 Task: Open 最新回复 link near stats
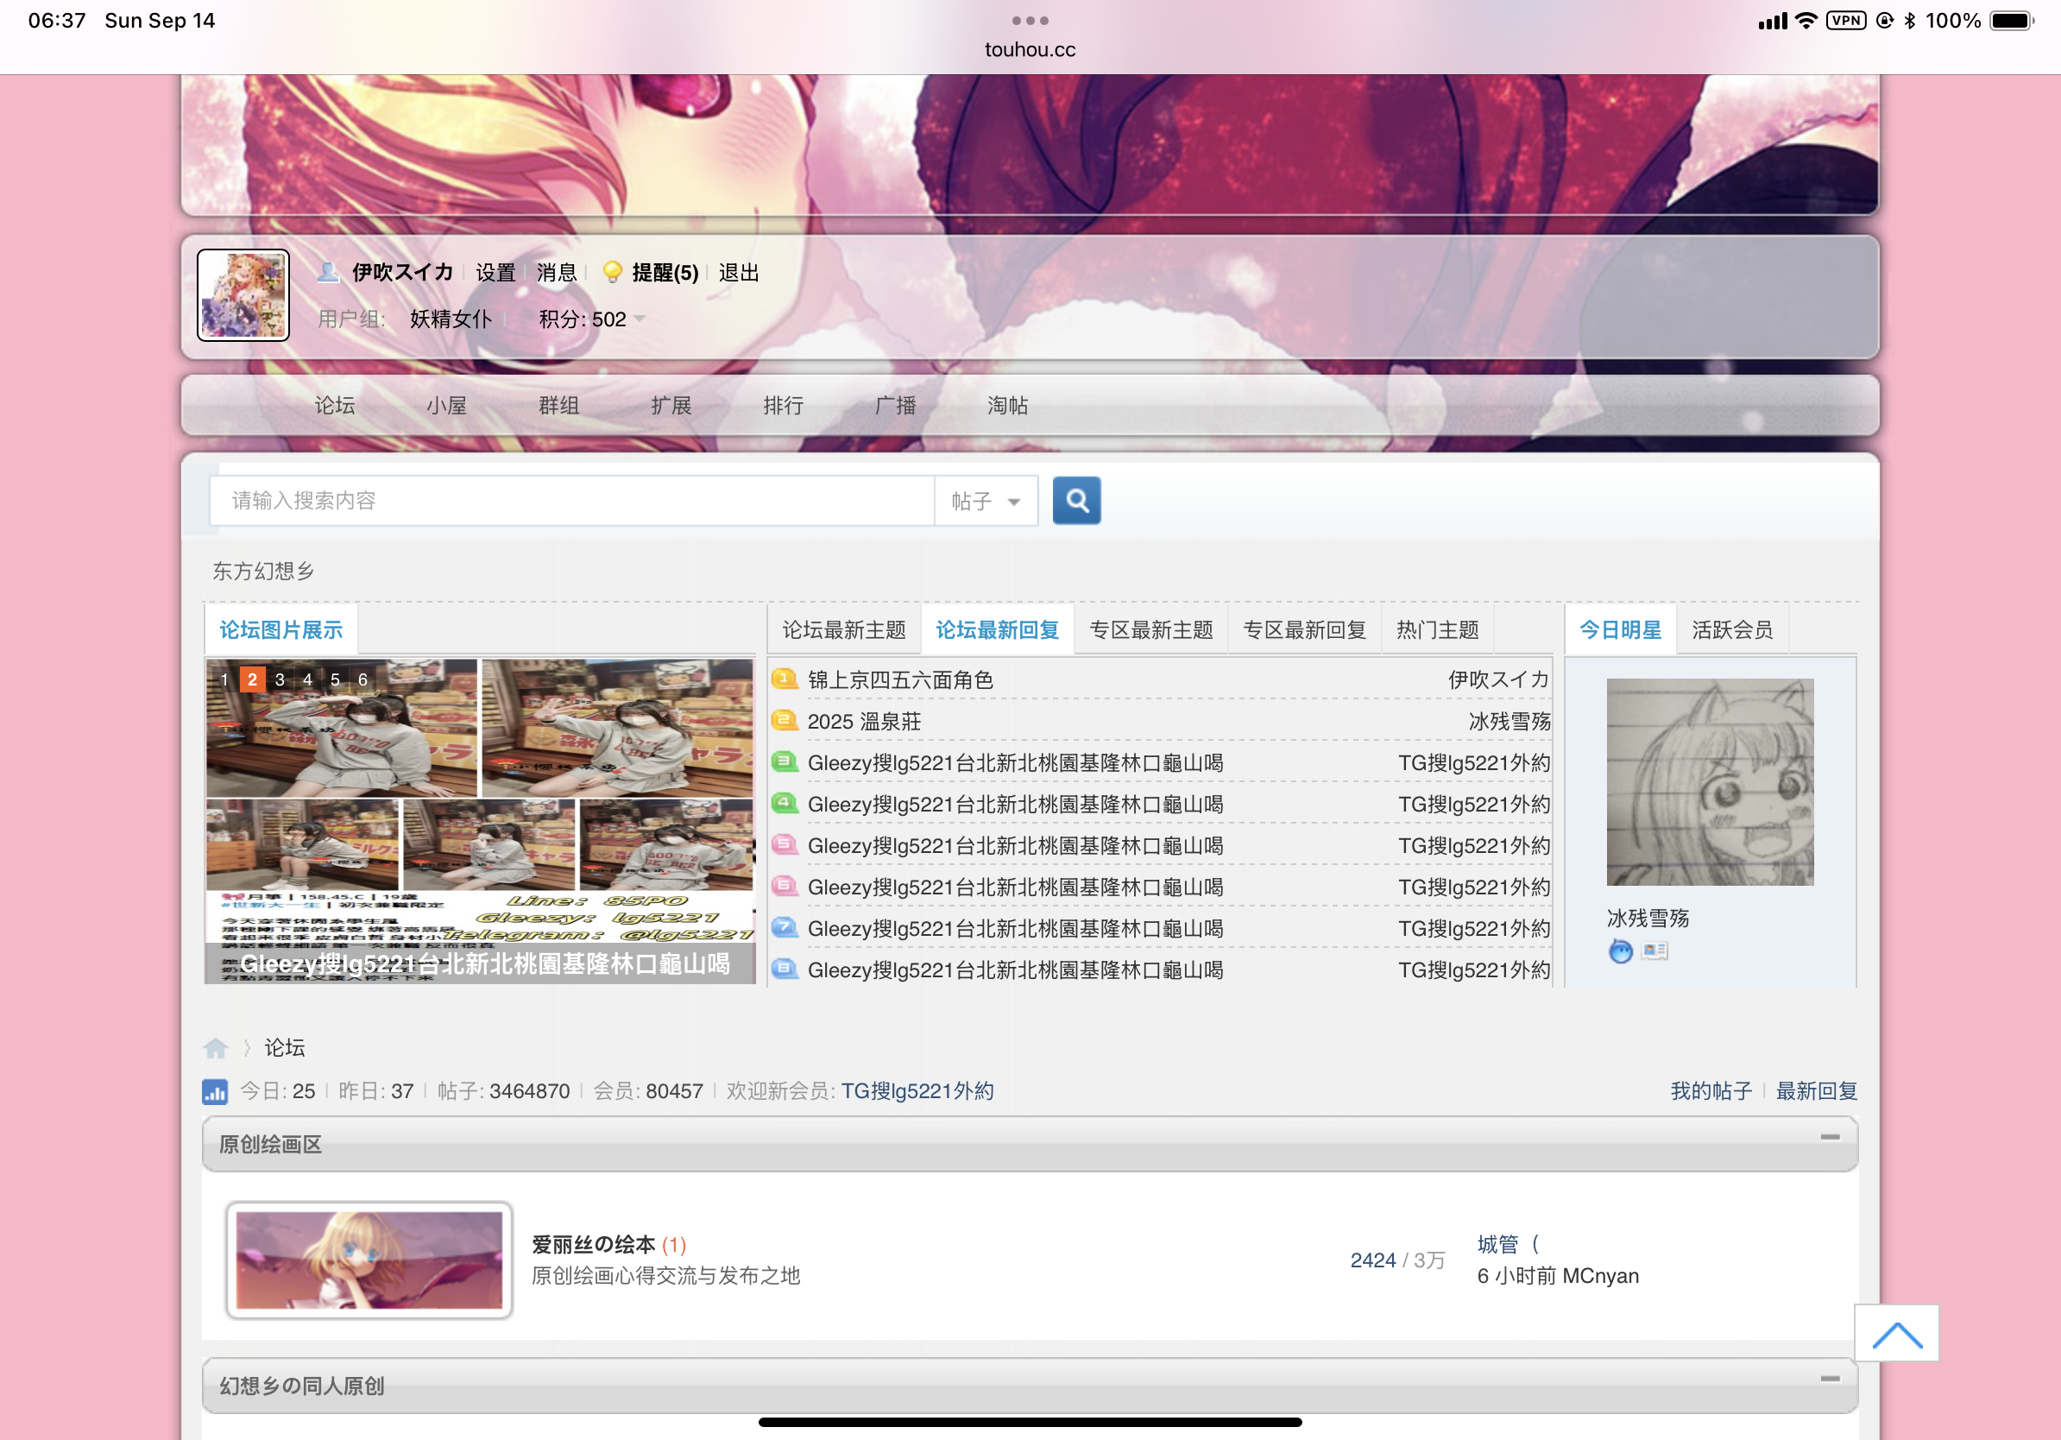click(x=1817, y=1090)
